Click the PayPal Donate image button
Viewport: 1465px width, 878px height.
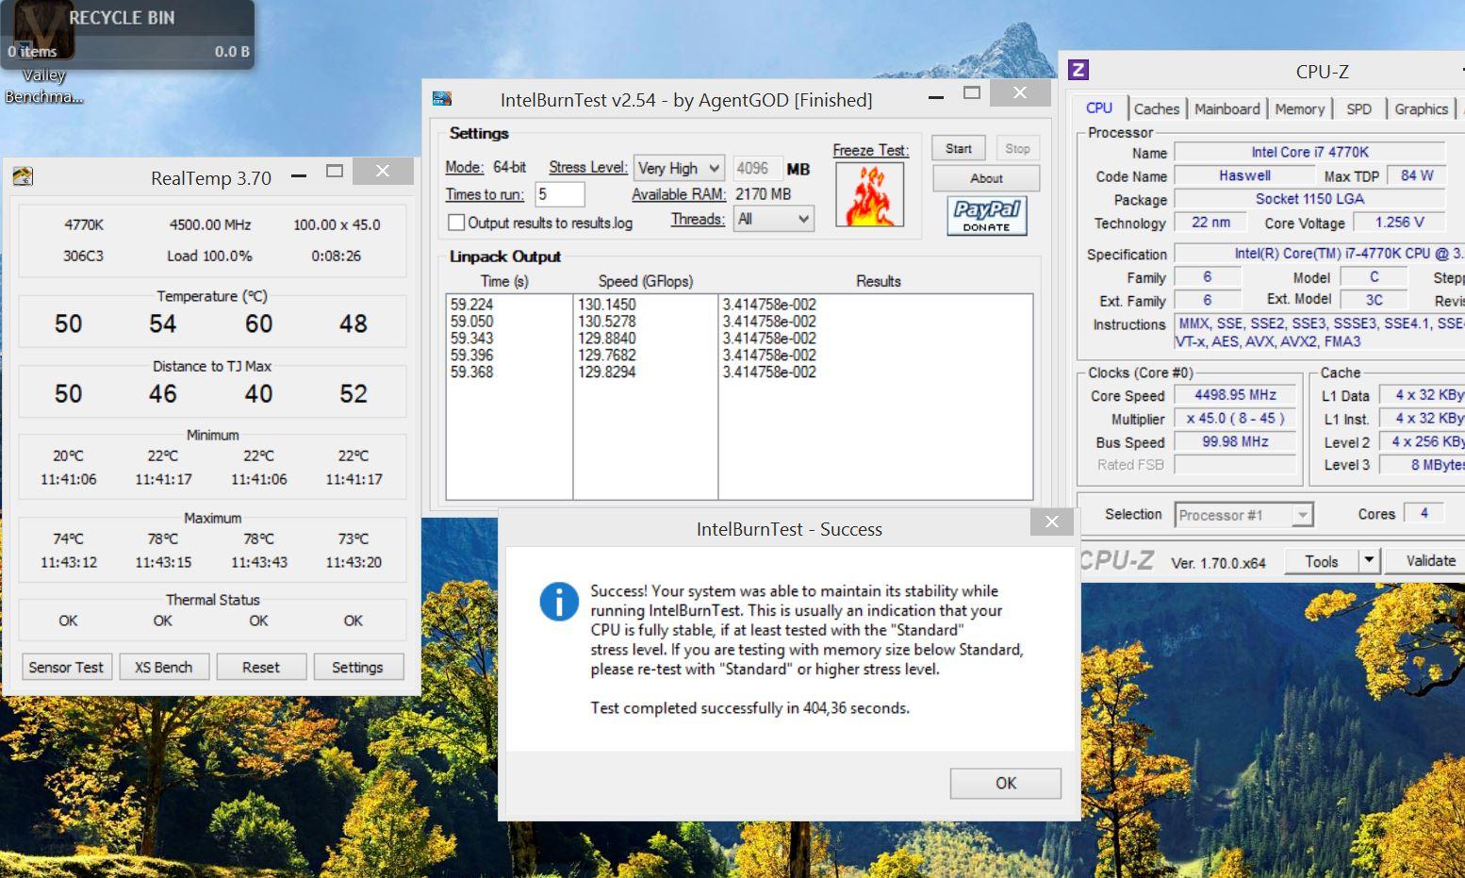(986, 216)
